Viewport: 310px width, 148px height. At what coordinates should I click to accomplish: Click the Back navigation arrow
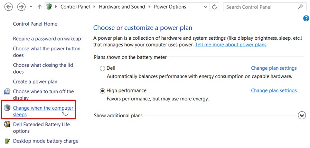(x=9, y=7)
